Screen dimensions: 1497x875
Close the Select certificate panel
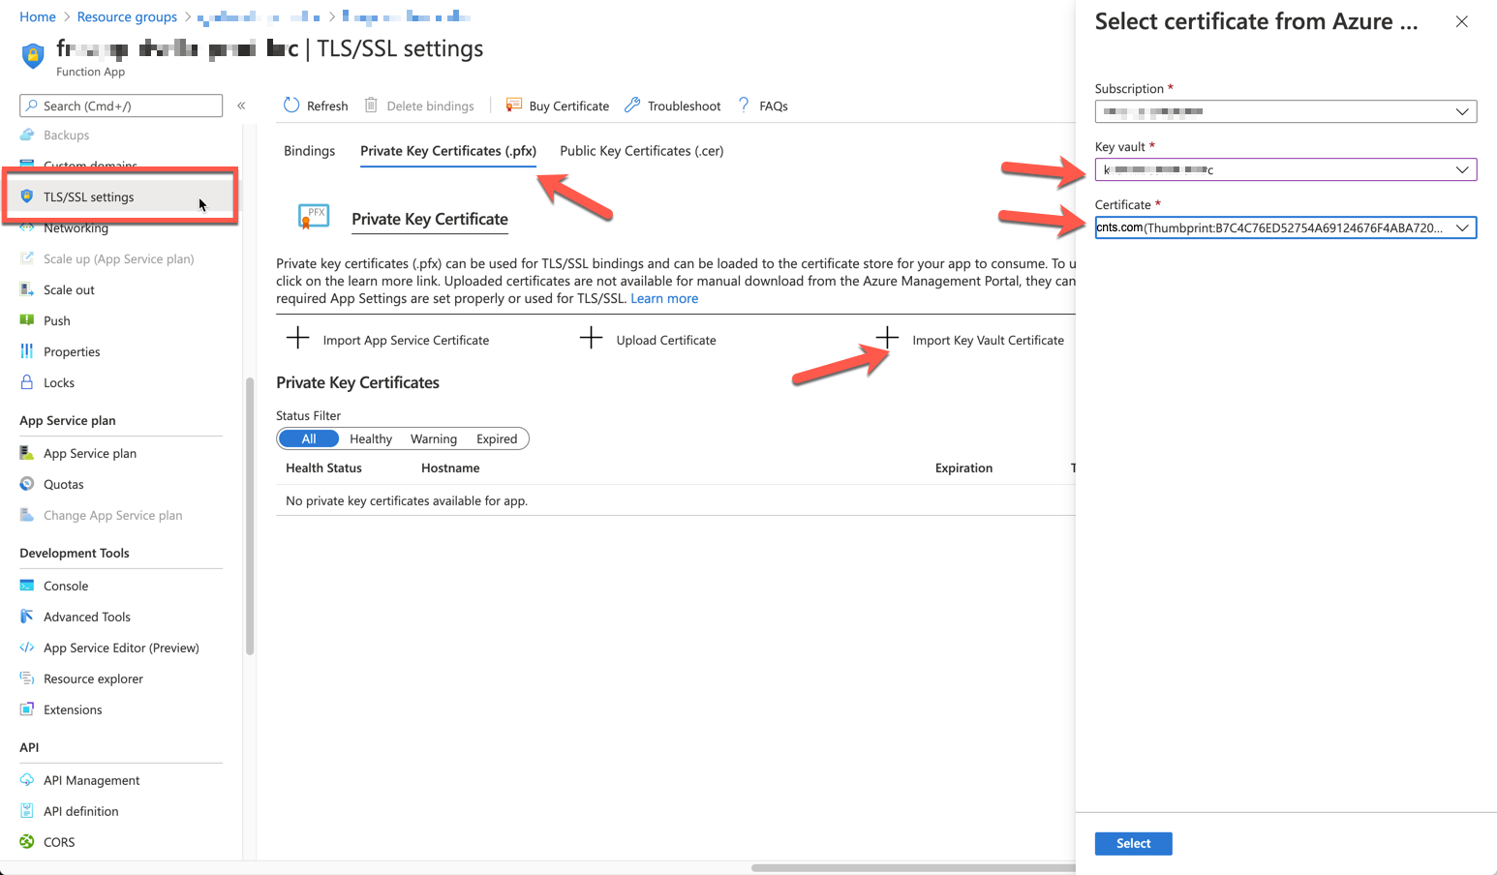pos(1461,21)
